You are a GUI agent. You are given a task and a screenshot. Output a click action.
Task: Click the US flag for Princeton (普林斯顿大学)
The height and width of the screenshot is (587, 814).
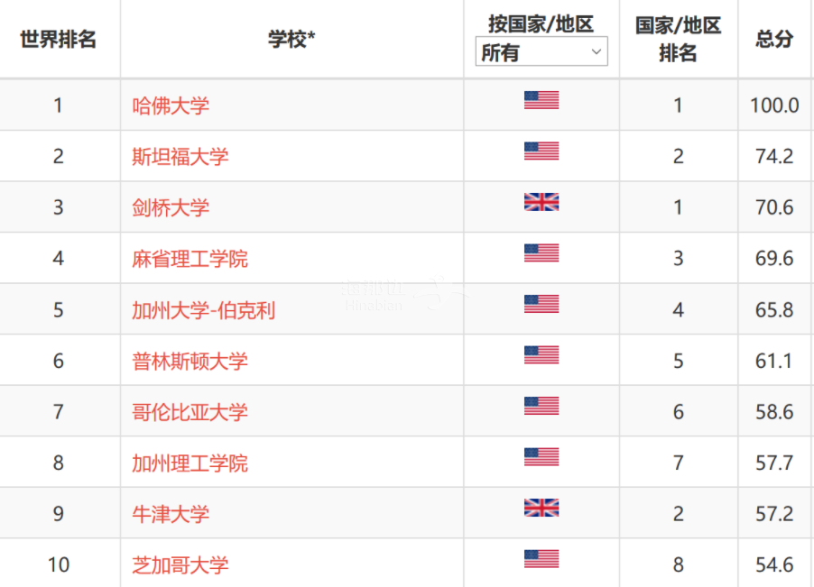541,355
